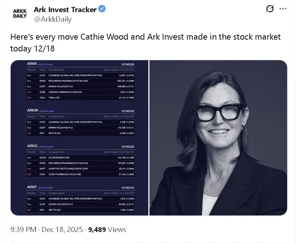This screenshot has height=243, width=300.
Task: Open the post's three-dot more menu
Action: click(x=283, y=9)
